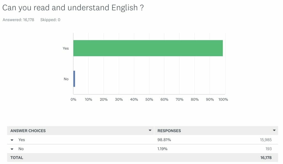Click the Answered: 16,178 text
This screenshot has width=283, height=164.
click(x=18, y=20)
